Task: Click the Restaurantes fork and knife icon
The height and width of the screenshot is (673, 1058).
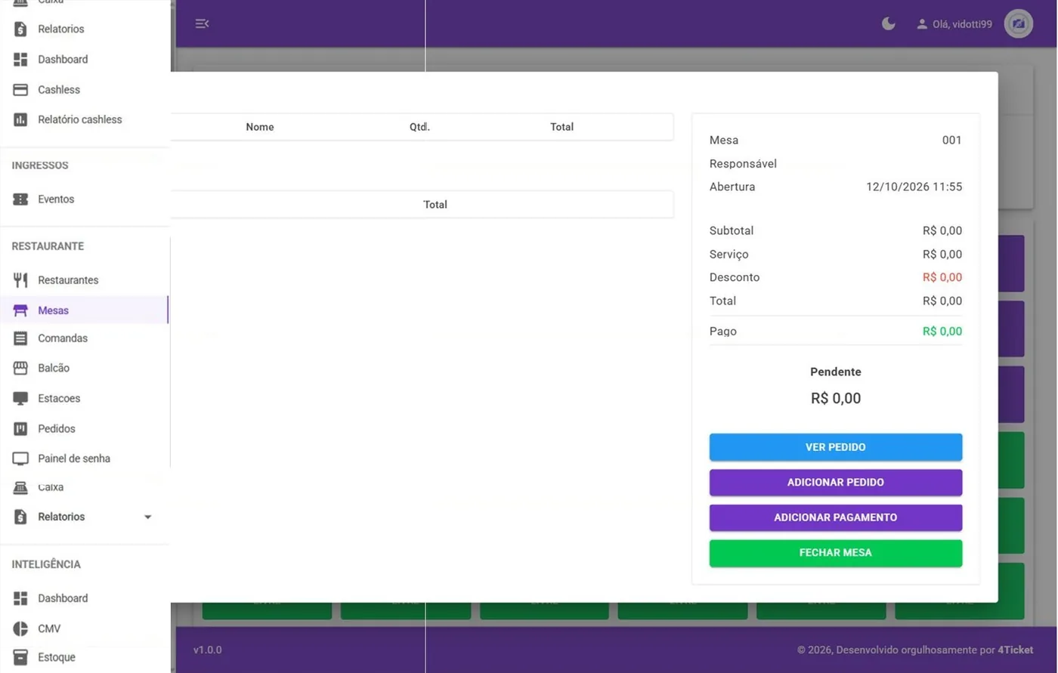Action: [20, 280]
